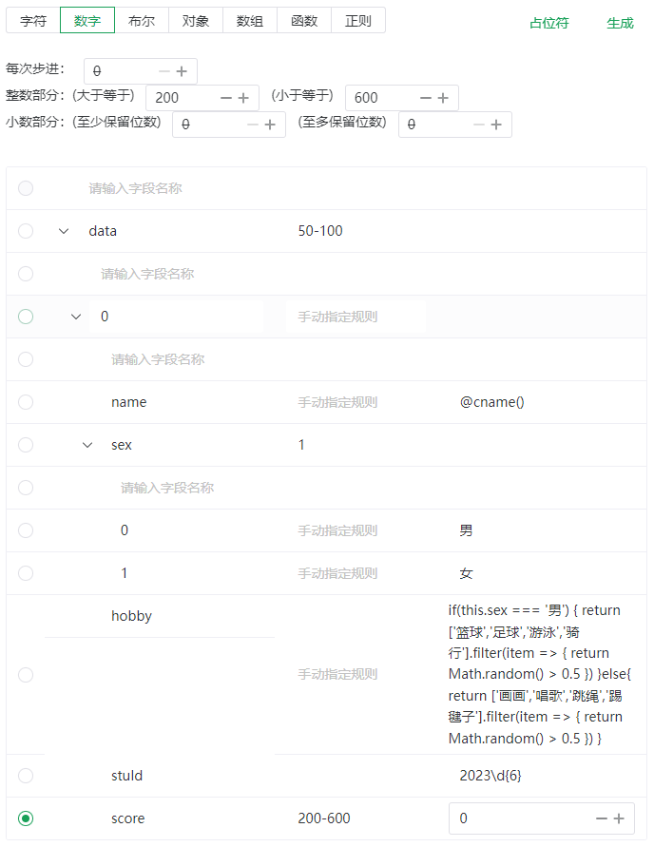
Task: Decrease the 小于等于 maximum value 600
Action: click(x=426, y=98)
